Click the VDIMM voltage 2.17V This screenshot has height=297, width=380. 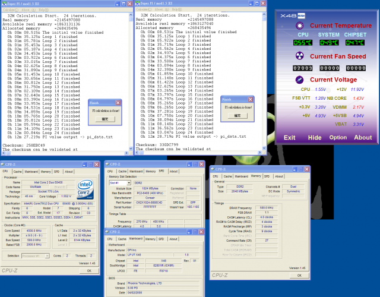pyautogui.click(x=358, y=107)
